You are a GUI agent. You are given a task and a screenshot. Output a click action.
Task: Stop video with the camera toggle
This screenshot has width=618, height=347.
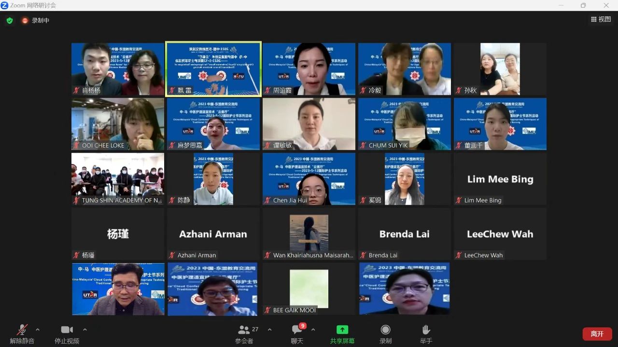67,330
